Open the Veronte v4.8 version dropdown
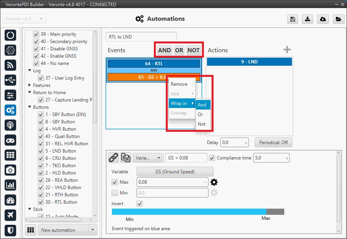The image size is (347, 239). [24, 19]
